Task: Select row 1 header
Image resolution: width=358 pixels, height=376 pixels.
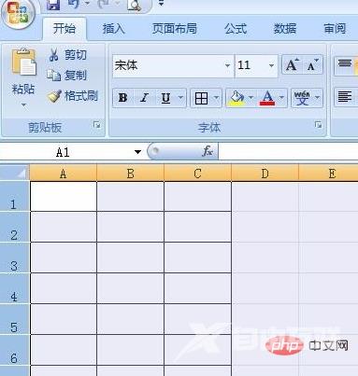Action: [x=15, y=197]
